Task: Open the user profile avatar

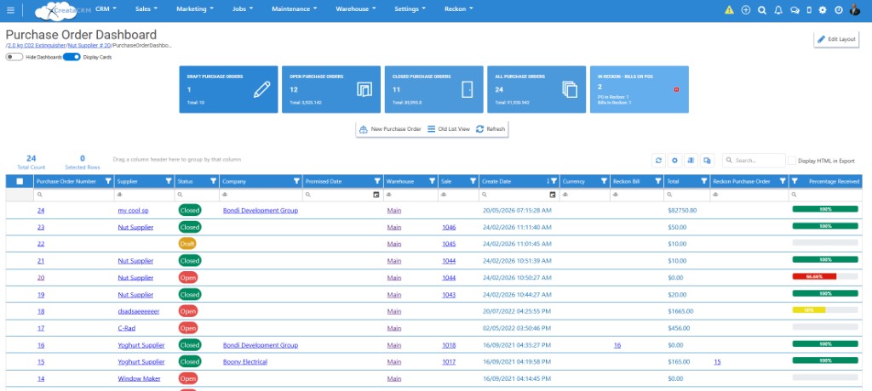Action: tap(855, 9)
